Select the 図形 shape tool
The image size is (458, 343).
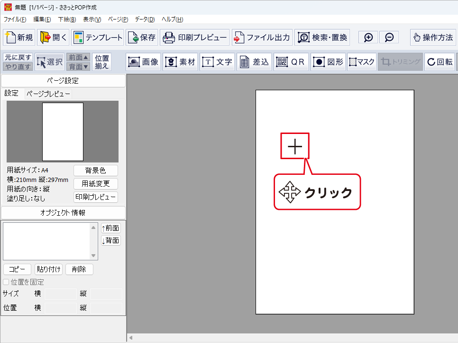tap(328, 62)
